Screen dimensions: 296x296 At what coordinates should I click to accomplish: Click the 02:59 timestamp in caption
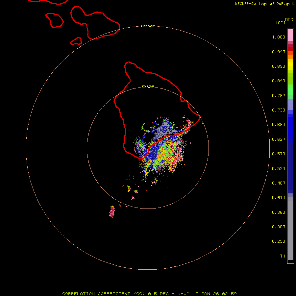point(229,294)
